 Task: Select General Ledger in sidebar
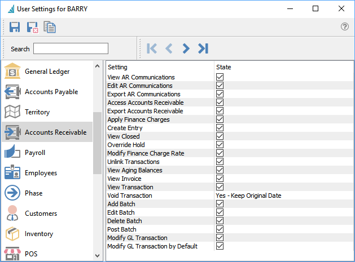(47, 72)
